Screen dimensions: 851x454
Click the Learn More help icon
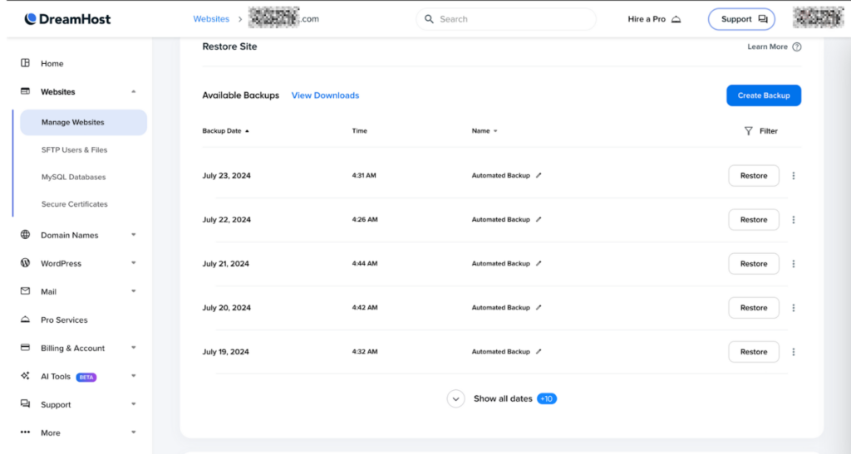tap(797, 47)
